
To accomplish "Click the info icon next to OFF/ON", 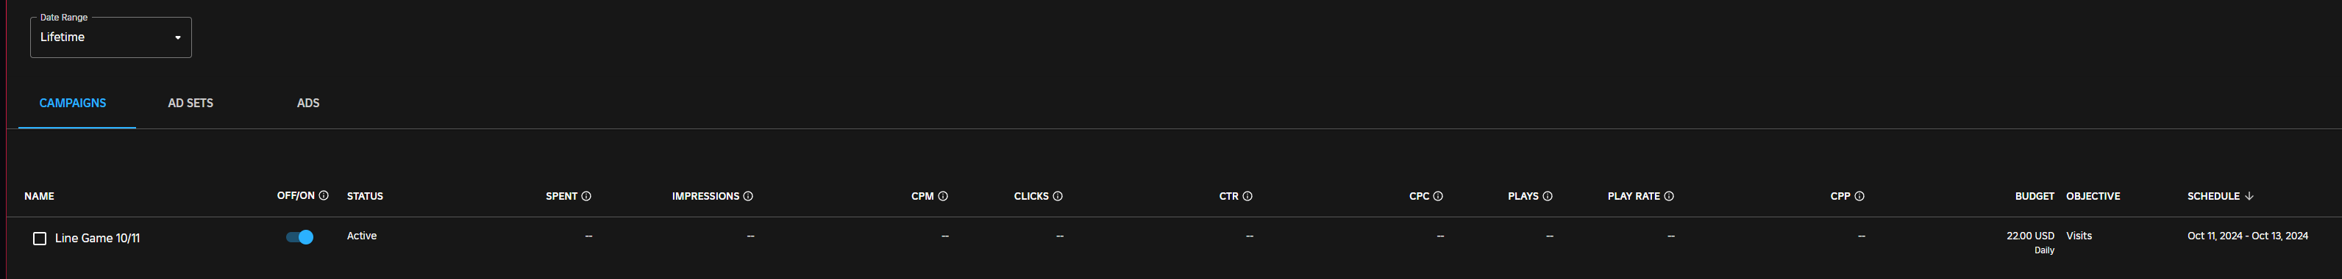I will coord(324,195).
